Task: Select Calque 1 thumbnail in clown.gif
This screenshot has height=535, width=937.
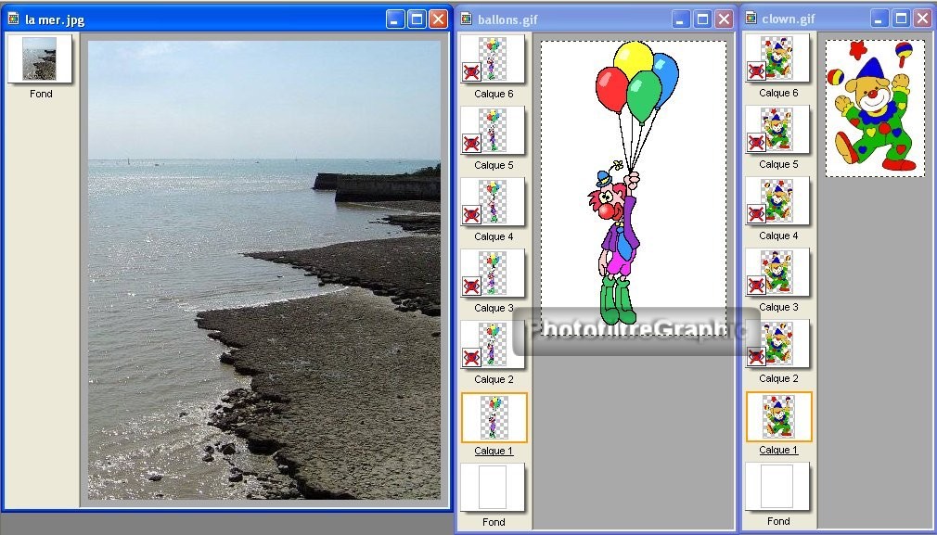Action: pyautogui.click(x=778, y=416)
